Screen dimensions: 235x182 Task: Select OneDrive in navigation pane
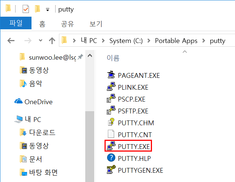pos(39,102)
